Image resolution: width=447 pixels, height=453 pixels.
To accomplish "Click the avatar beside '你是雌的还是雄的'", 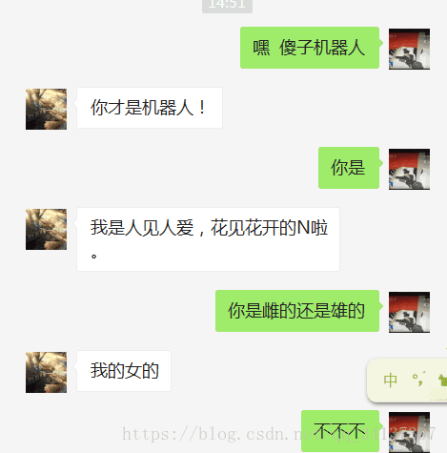I will 409,312.
